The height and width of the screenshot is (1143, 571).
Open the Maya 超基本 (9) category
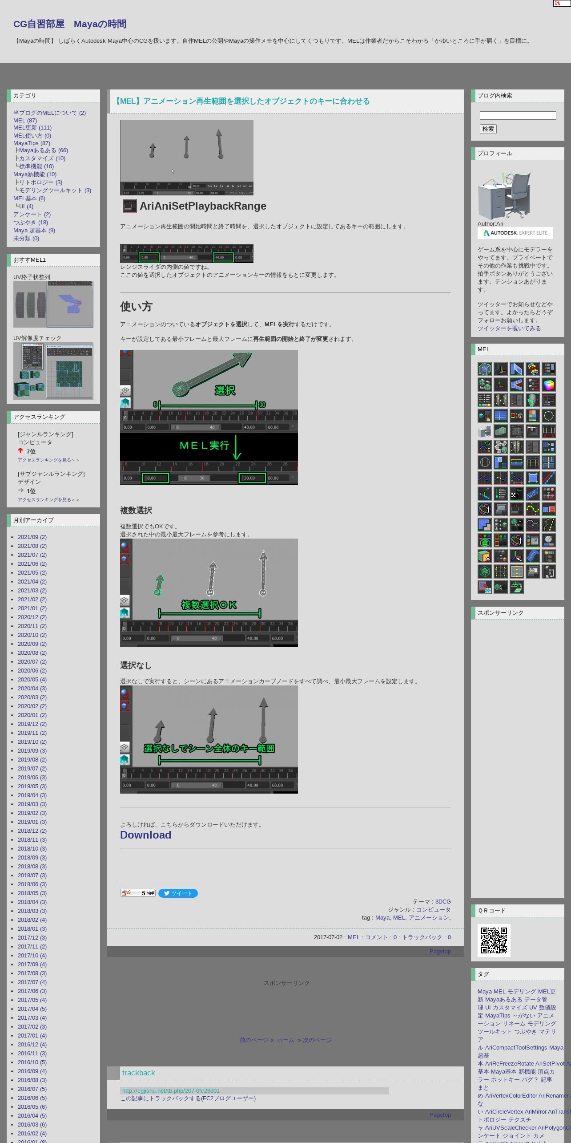[x=34, y=230]
